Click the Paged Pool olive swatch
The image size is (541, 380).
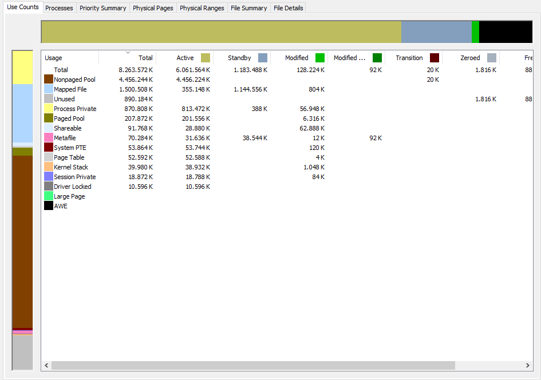coord(49,118)
